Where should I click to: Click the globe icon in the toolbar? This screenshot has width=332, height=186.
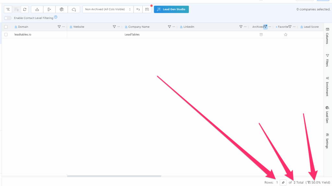pos(62,9)
